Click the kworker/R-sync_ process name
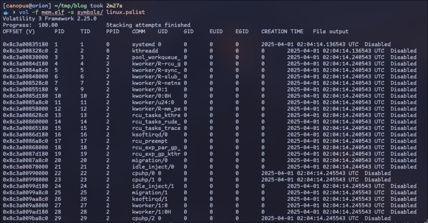Viewport: 428px width, 223px height. (x=157, y=70)
